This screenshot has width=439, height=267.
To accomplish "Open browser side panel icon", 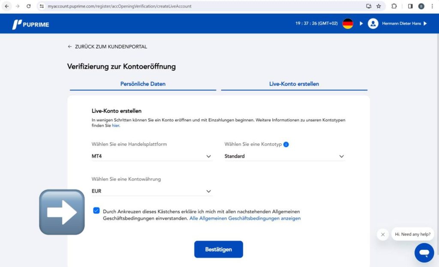I will [410, 6].
